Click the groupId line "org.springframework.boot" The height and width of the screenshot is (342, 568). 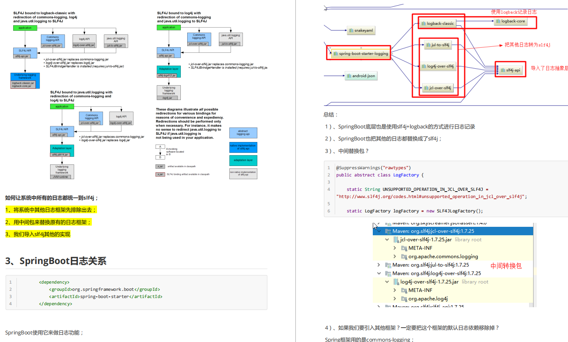tap(105, 289)
